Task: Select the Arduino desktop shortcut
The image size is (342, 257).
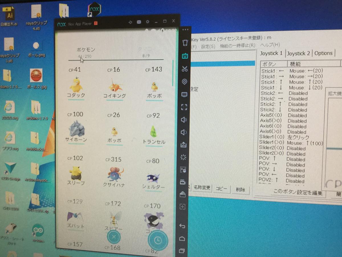Action: coord(38,233)
